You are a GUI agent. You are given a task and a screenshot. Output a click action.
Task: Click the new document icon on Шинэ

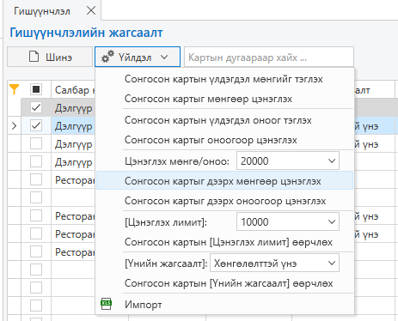coord(34,57)
